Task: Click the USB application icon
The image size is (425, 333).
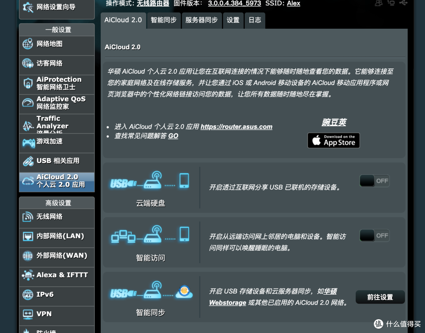Action: coord(28,161)
